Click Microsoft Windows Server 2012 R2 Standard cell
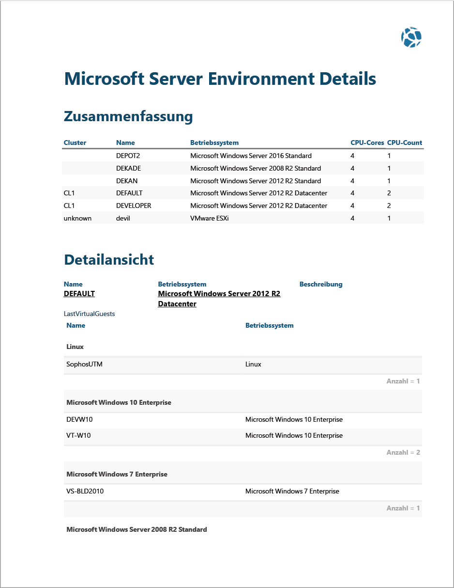This screenshot has width=454, height=588. point(256,181)
